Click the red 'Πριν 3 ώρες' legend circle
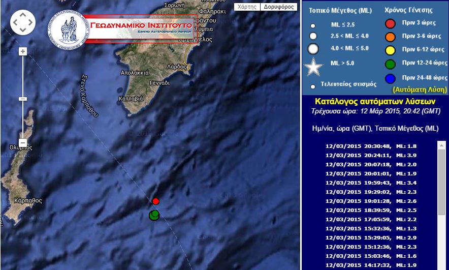 tap(390, 23)
